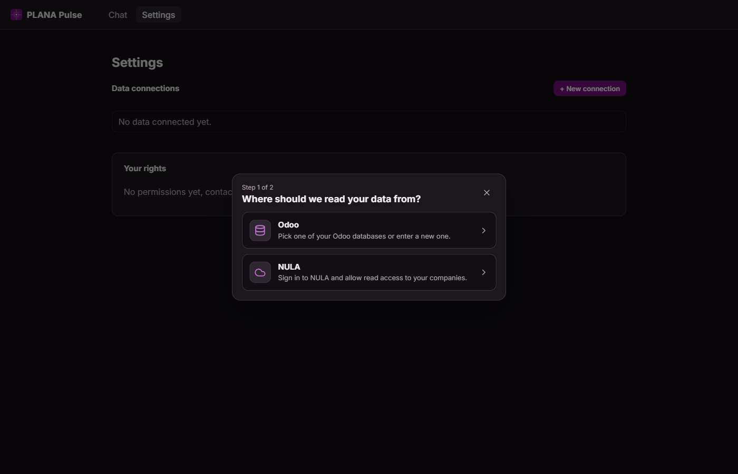Close the data source dialog

487,193
